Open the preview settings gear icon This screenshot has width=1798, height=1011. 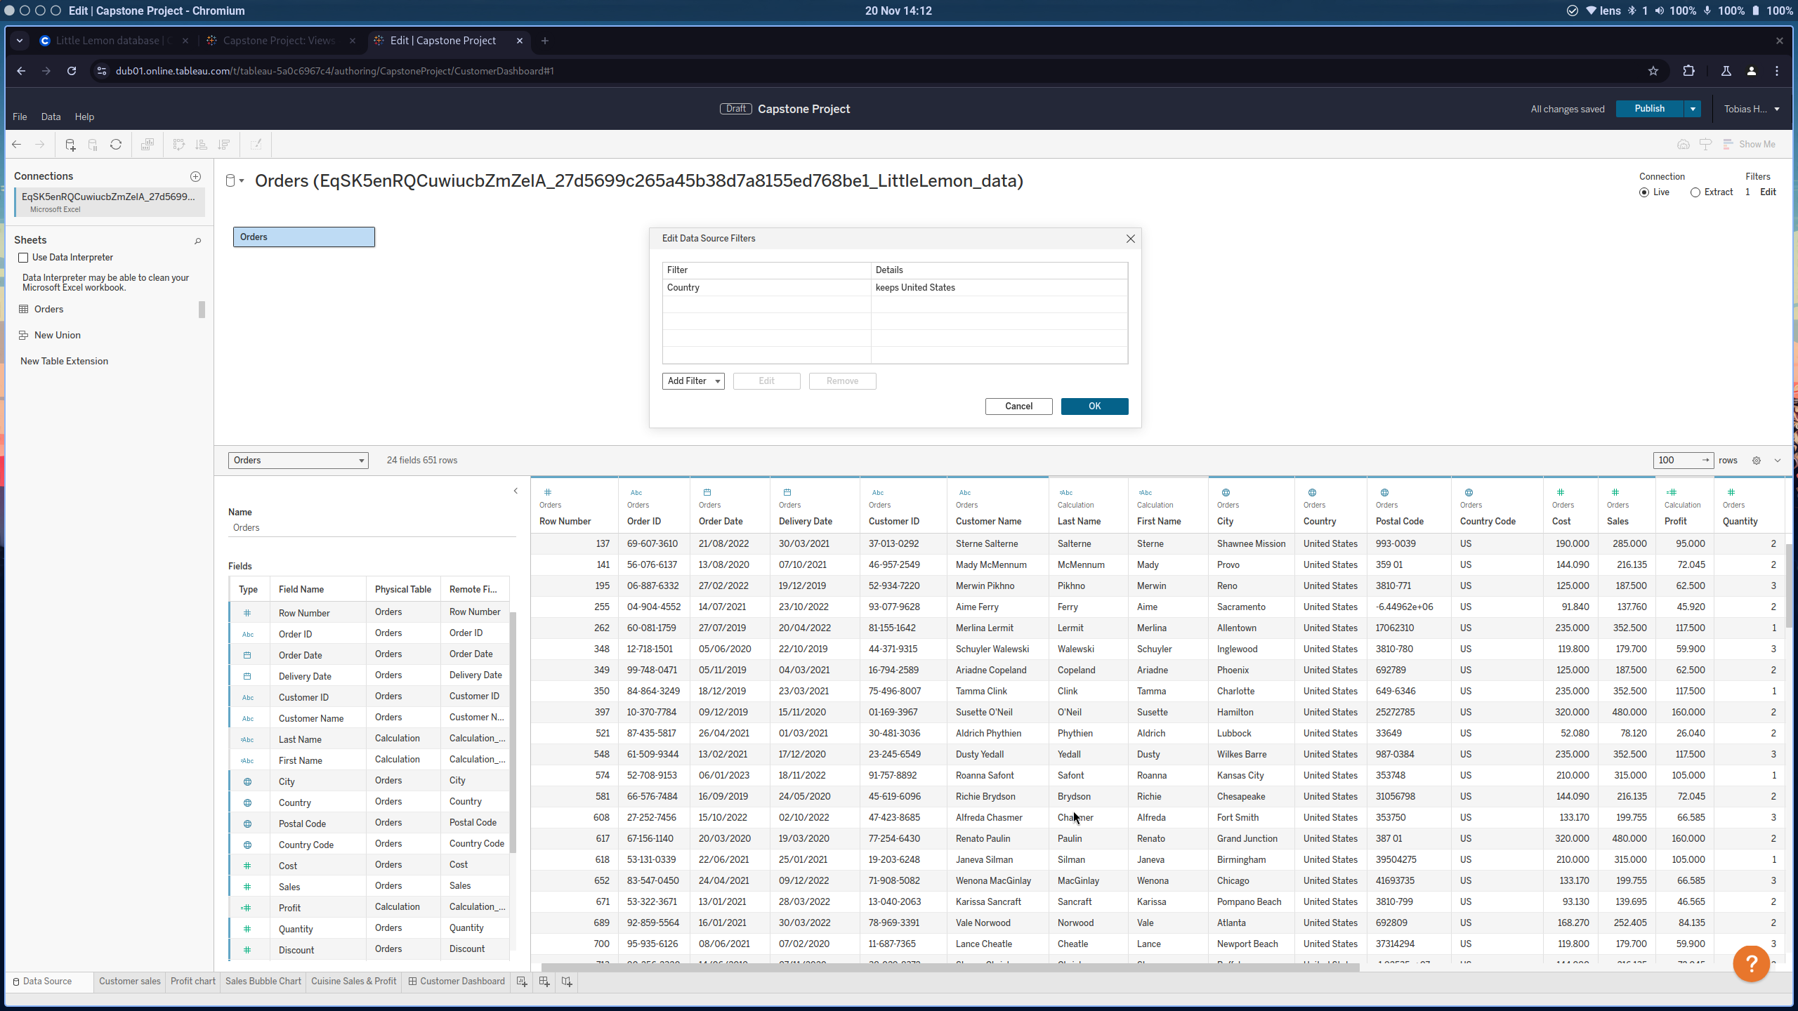1757,461
